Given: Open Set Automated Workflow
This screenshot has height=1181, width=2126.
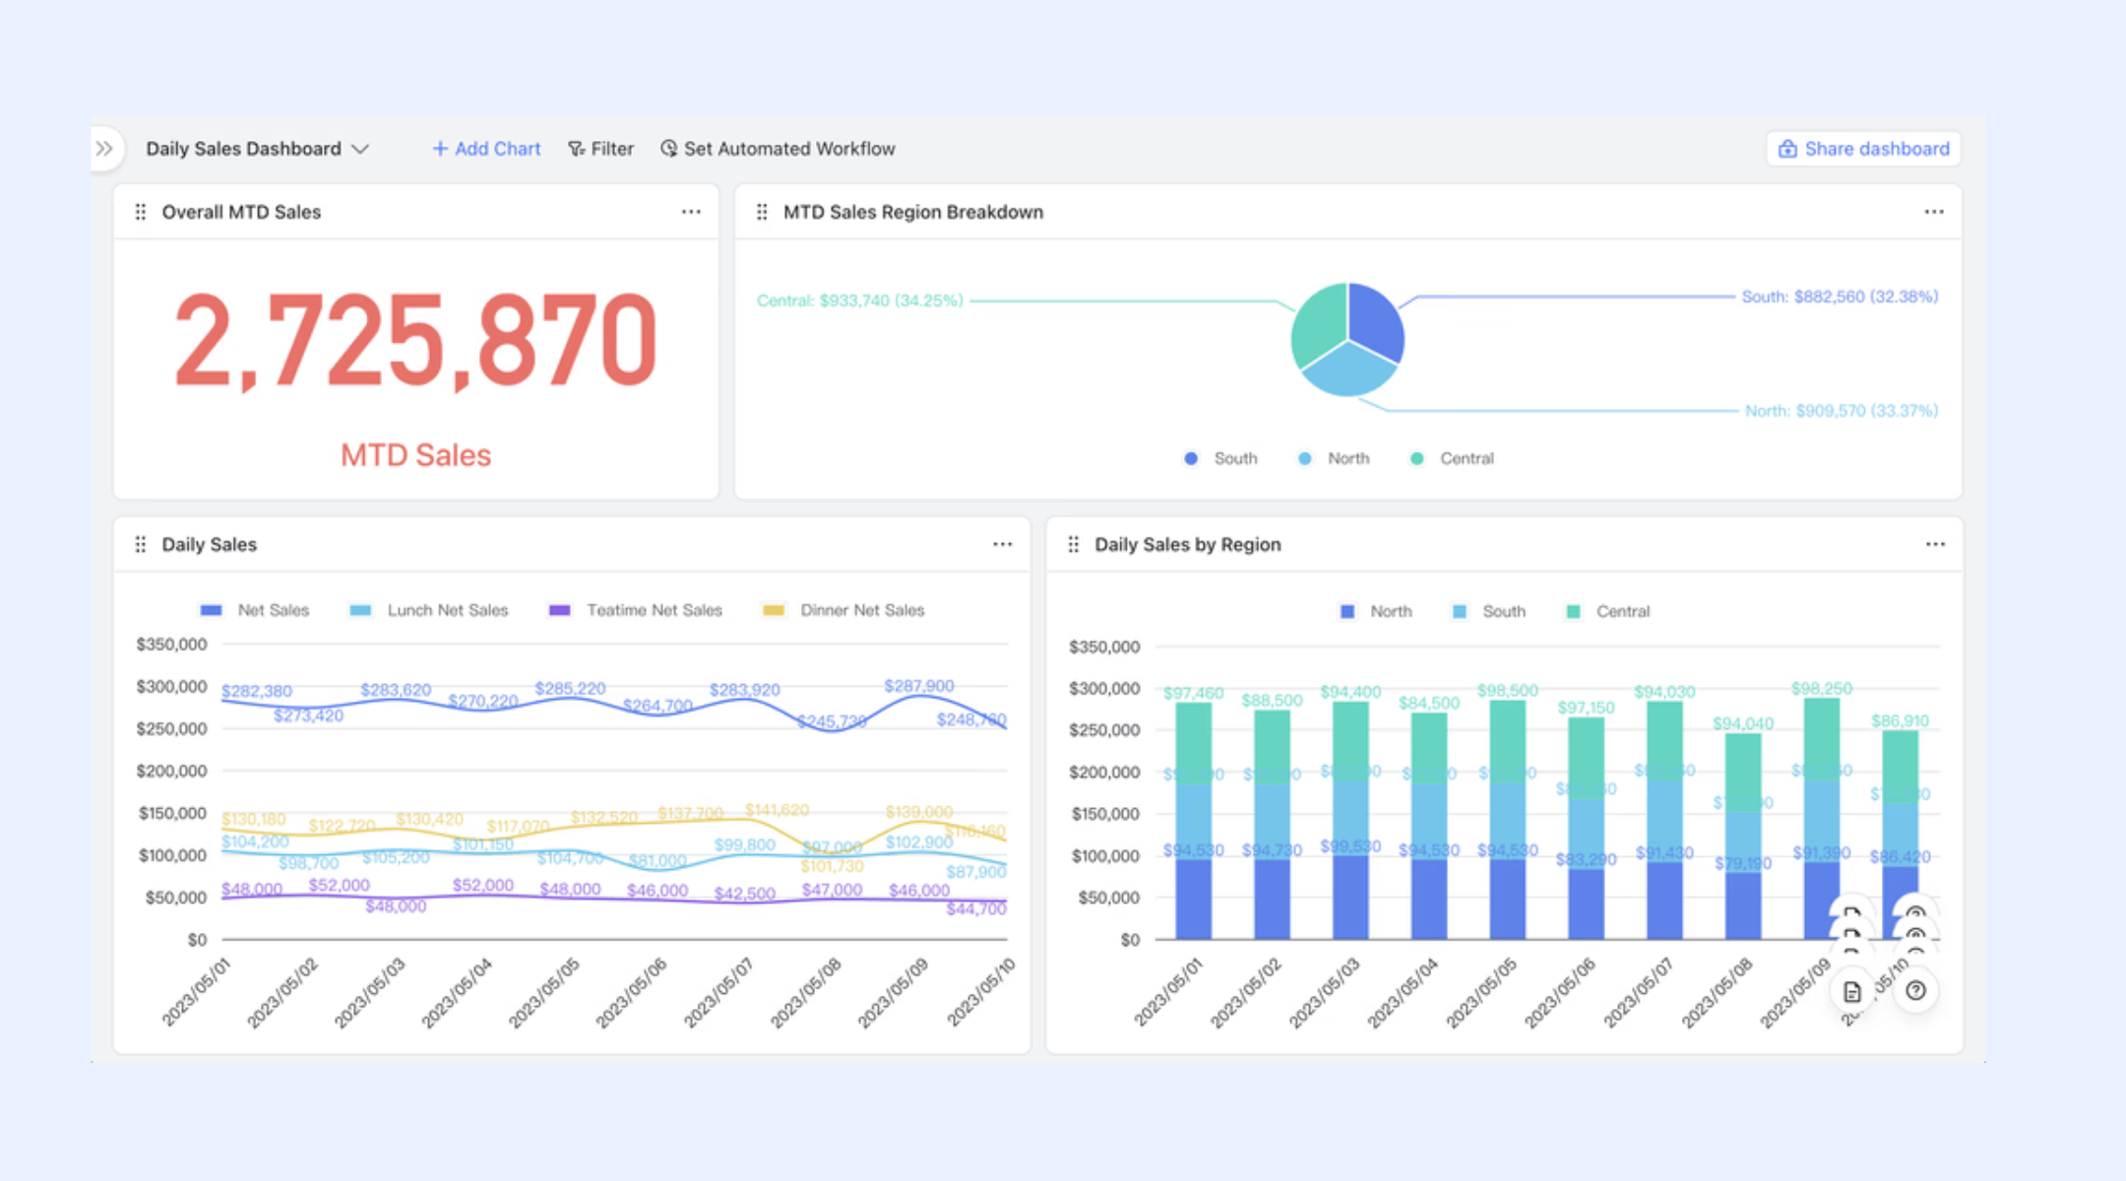Looking at the screenshot, I should click(778, 149).
